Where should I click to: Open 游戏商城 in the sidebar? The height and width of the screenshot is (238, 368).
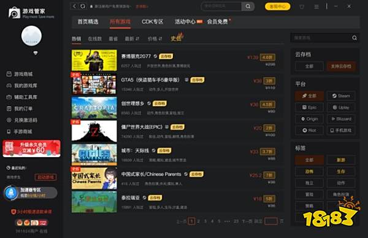coord(20,74)
